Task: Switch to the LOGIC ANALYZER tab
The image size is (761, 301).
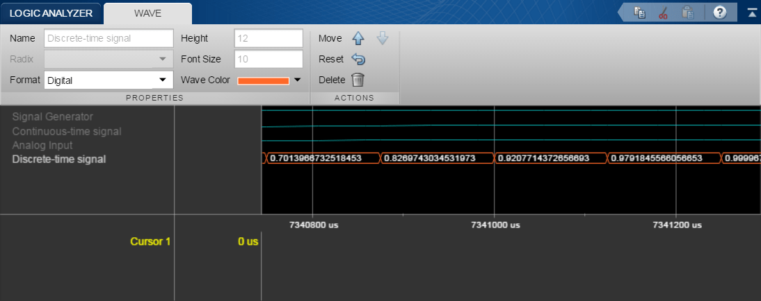Action: click(51, 14)
